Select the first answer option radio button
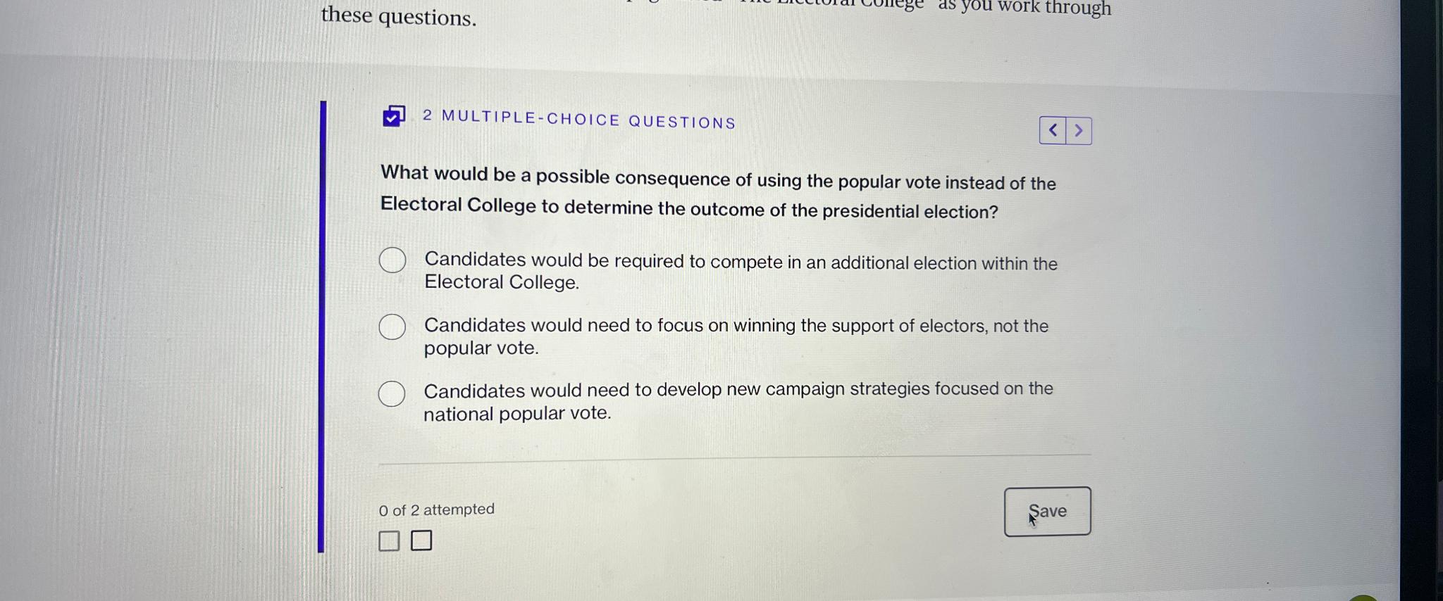The image size is (1443, 601). point(392,260)
